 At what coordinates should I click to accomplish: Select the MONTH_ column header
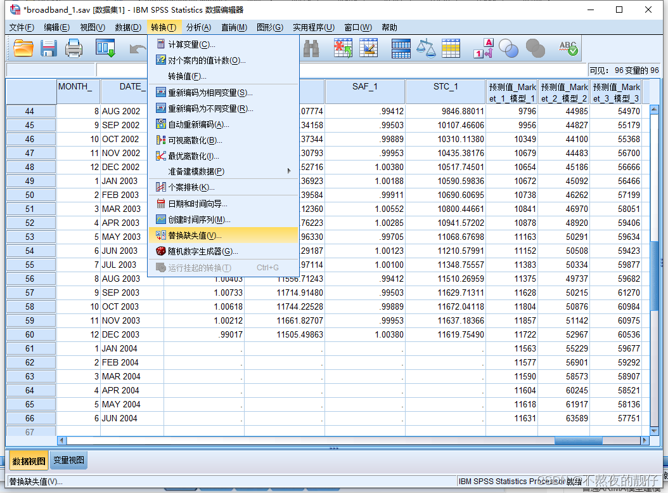click(x=79, y=92)
